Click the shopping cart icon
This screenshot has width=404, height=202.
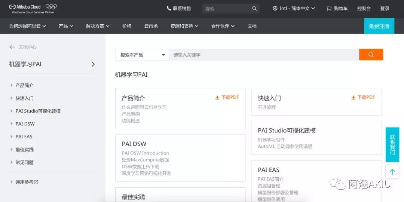pos(328,9)
